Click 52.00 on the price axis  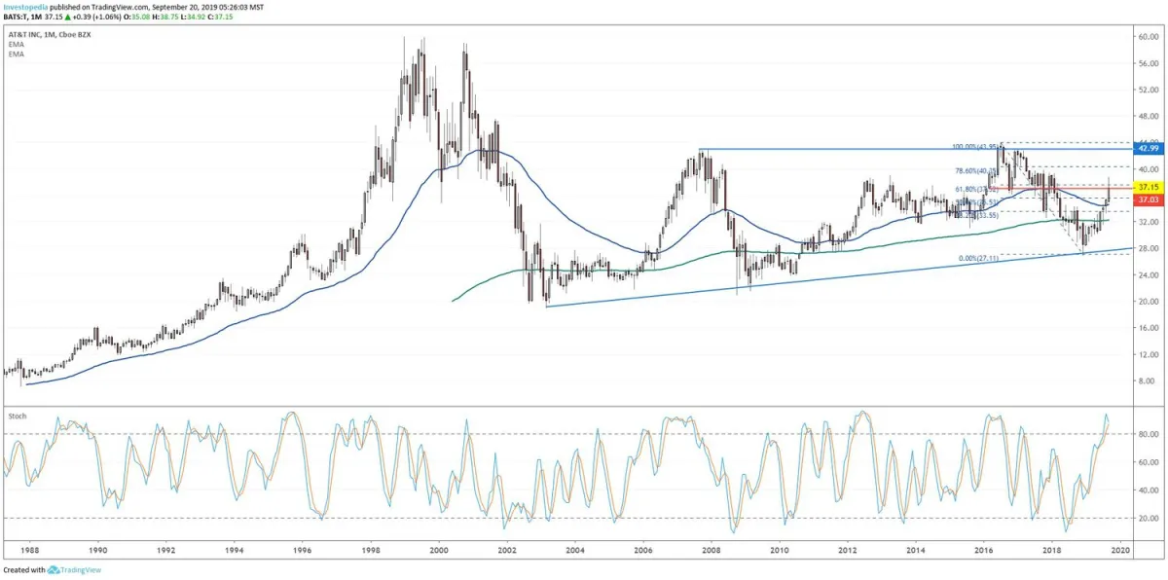1147,90
